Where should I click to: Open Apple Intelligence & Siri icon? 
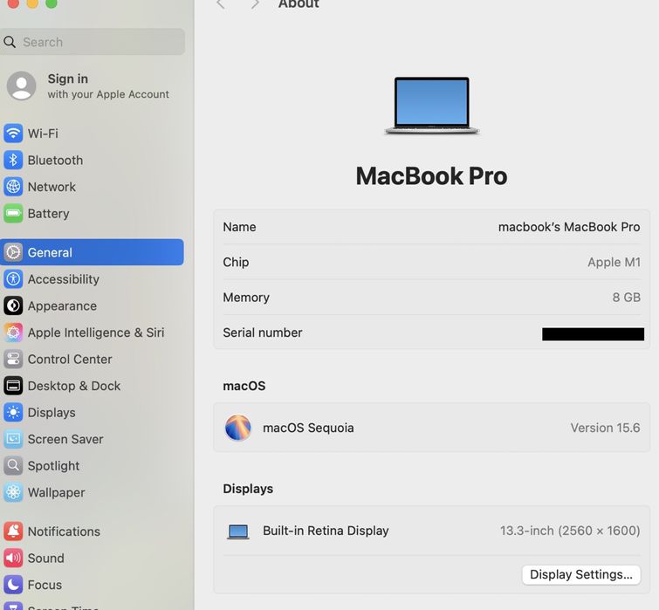pos(13,332)
